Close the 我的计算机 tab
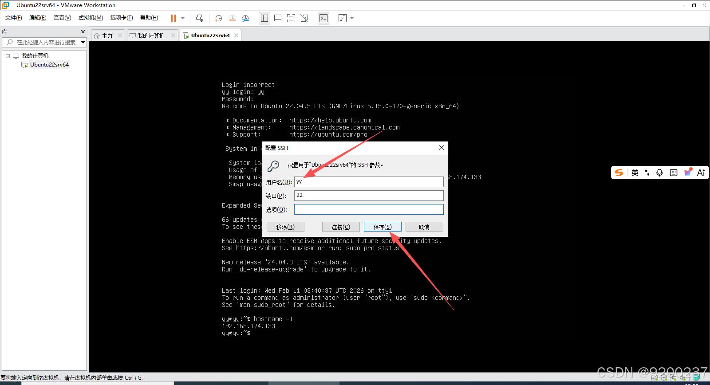 coord(173,35)
